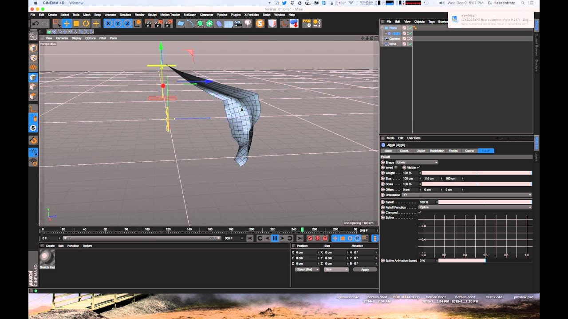Screen dimensions: 568x319
Task: Uncheck the Visible checkbox
Action: pos(418,167)
